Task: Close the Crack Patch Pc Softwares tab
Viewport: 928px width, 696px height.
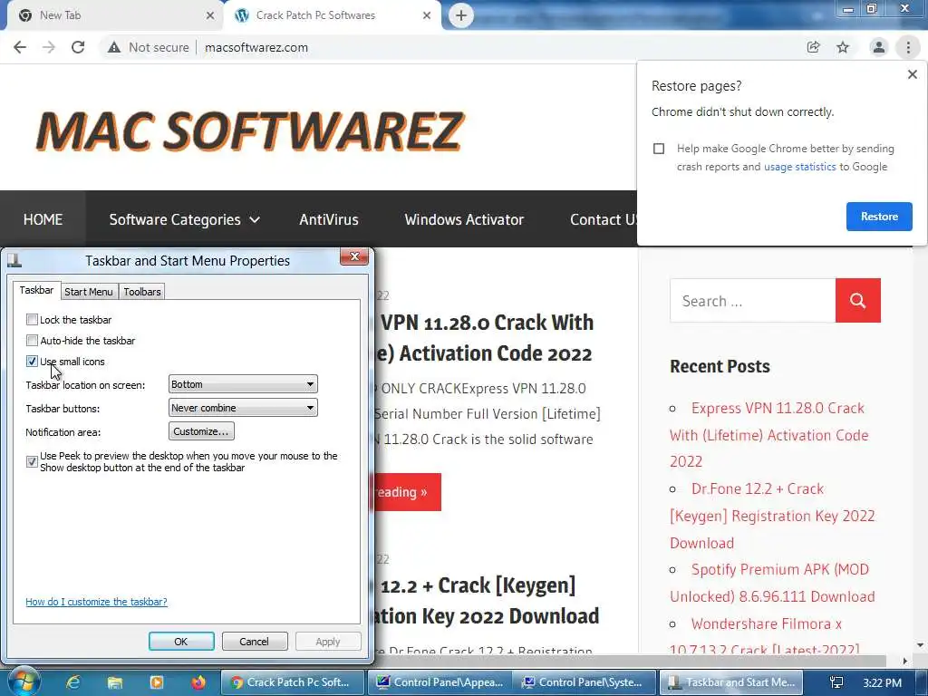Action: click(x=427, y=15)
